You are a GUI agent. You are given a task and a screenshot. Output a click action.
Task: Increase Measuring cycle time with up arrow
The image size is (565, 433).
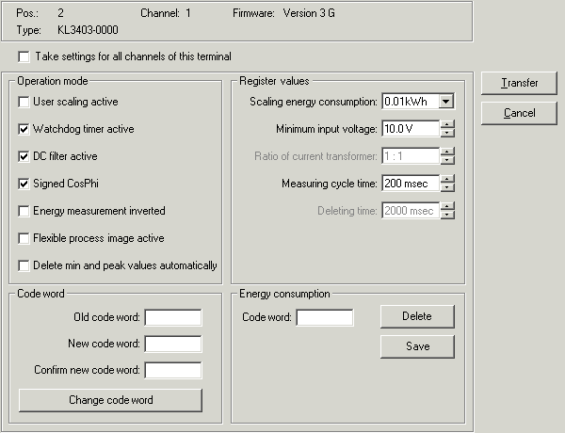coord(447,179)
